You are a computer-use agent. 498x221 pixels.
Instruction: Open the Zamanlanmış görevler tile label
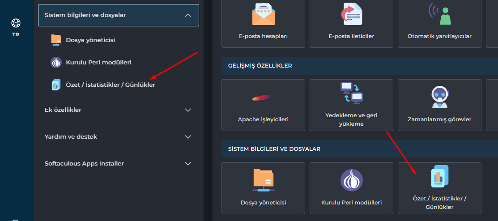click(439, 120)
